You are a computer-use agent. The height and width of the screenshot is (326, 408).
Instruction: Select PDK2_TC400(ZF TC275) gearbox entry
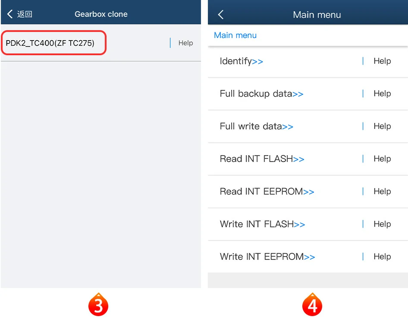point(50,43)
